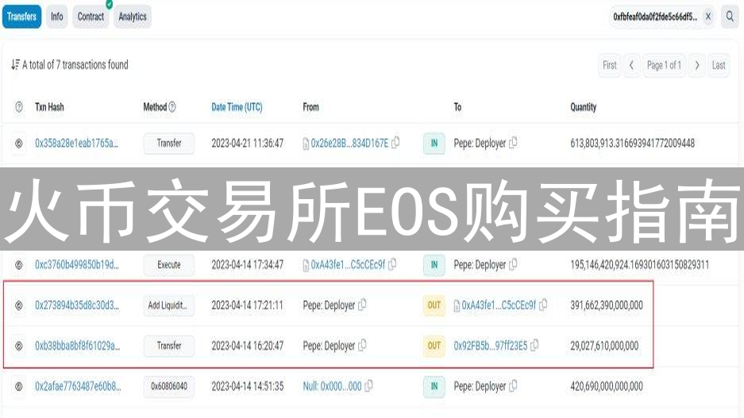
Task: Click previous page chevron
Action: coord(631,65)
